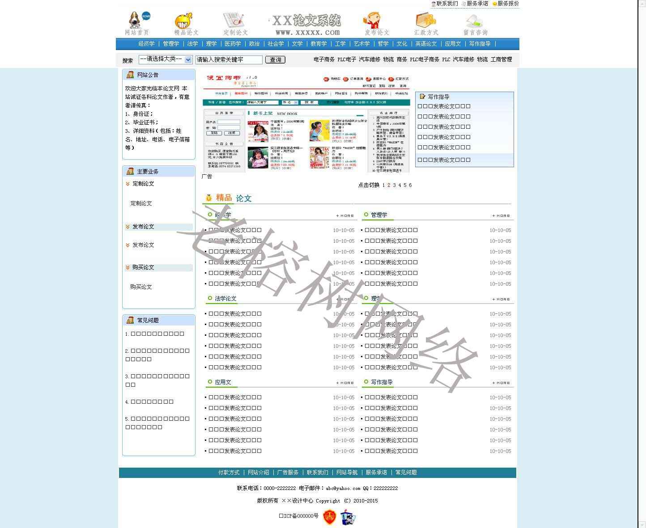
Task: Open FAQ item number 1
Action: click(x=155, y=334)
